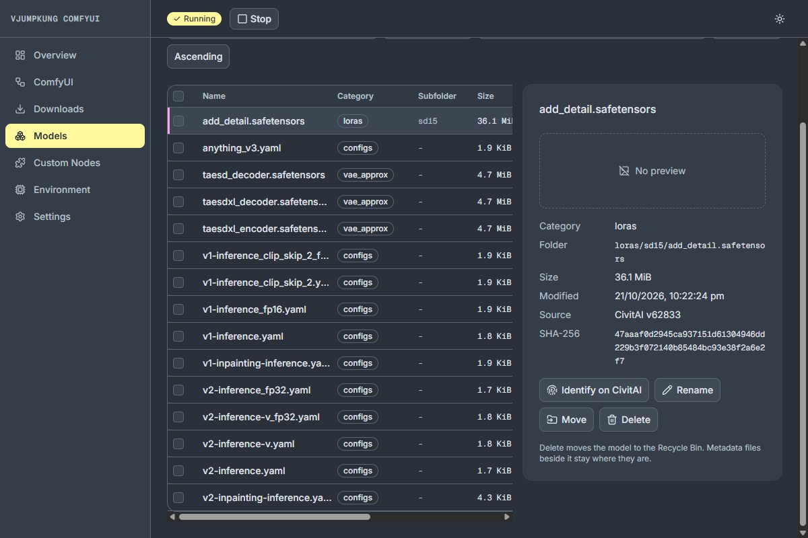Click the loras category tag
The image size is (808, 538).
click(353, 121)
